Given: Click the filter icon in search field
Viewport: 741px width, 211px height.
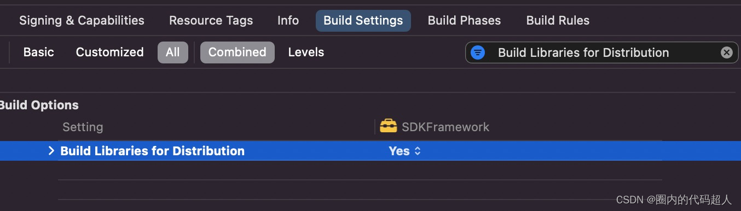Looking at the screenshot, I should [x=478, y=52].
